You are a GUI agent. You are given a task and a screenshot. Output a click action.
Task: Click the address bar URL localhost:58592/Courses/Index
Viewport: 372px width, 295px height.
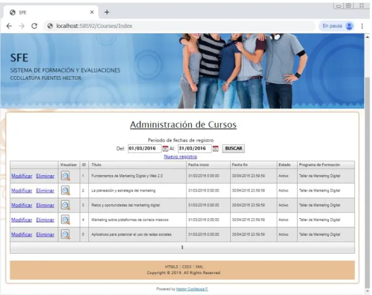[x=94, y=26]
